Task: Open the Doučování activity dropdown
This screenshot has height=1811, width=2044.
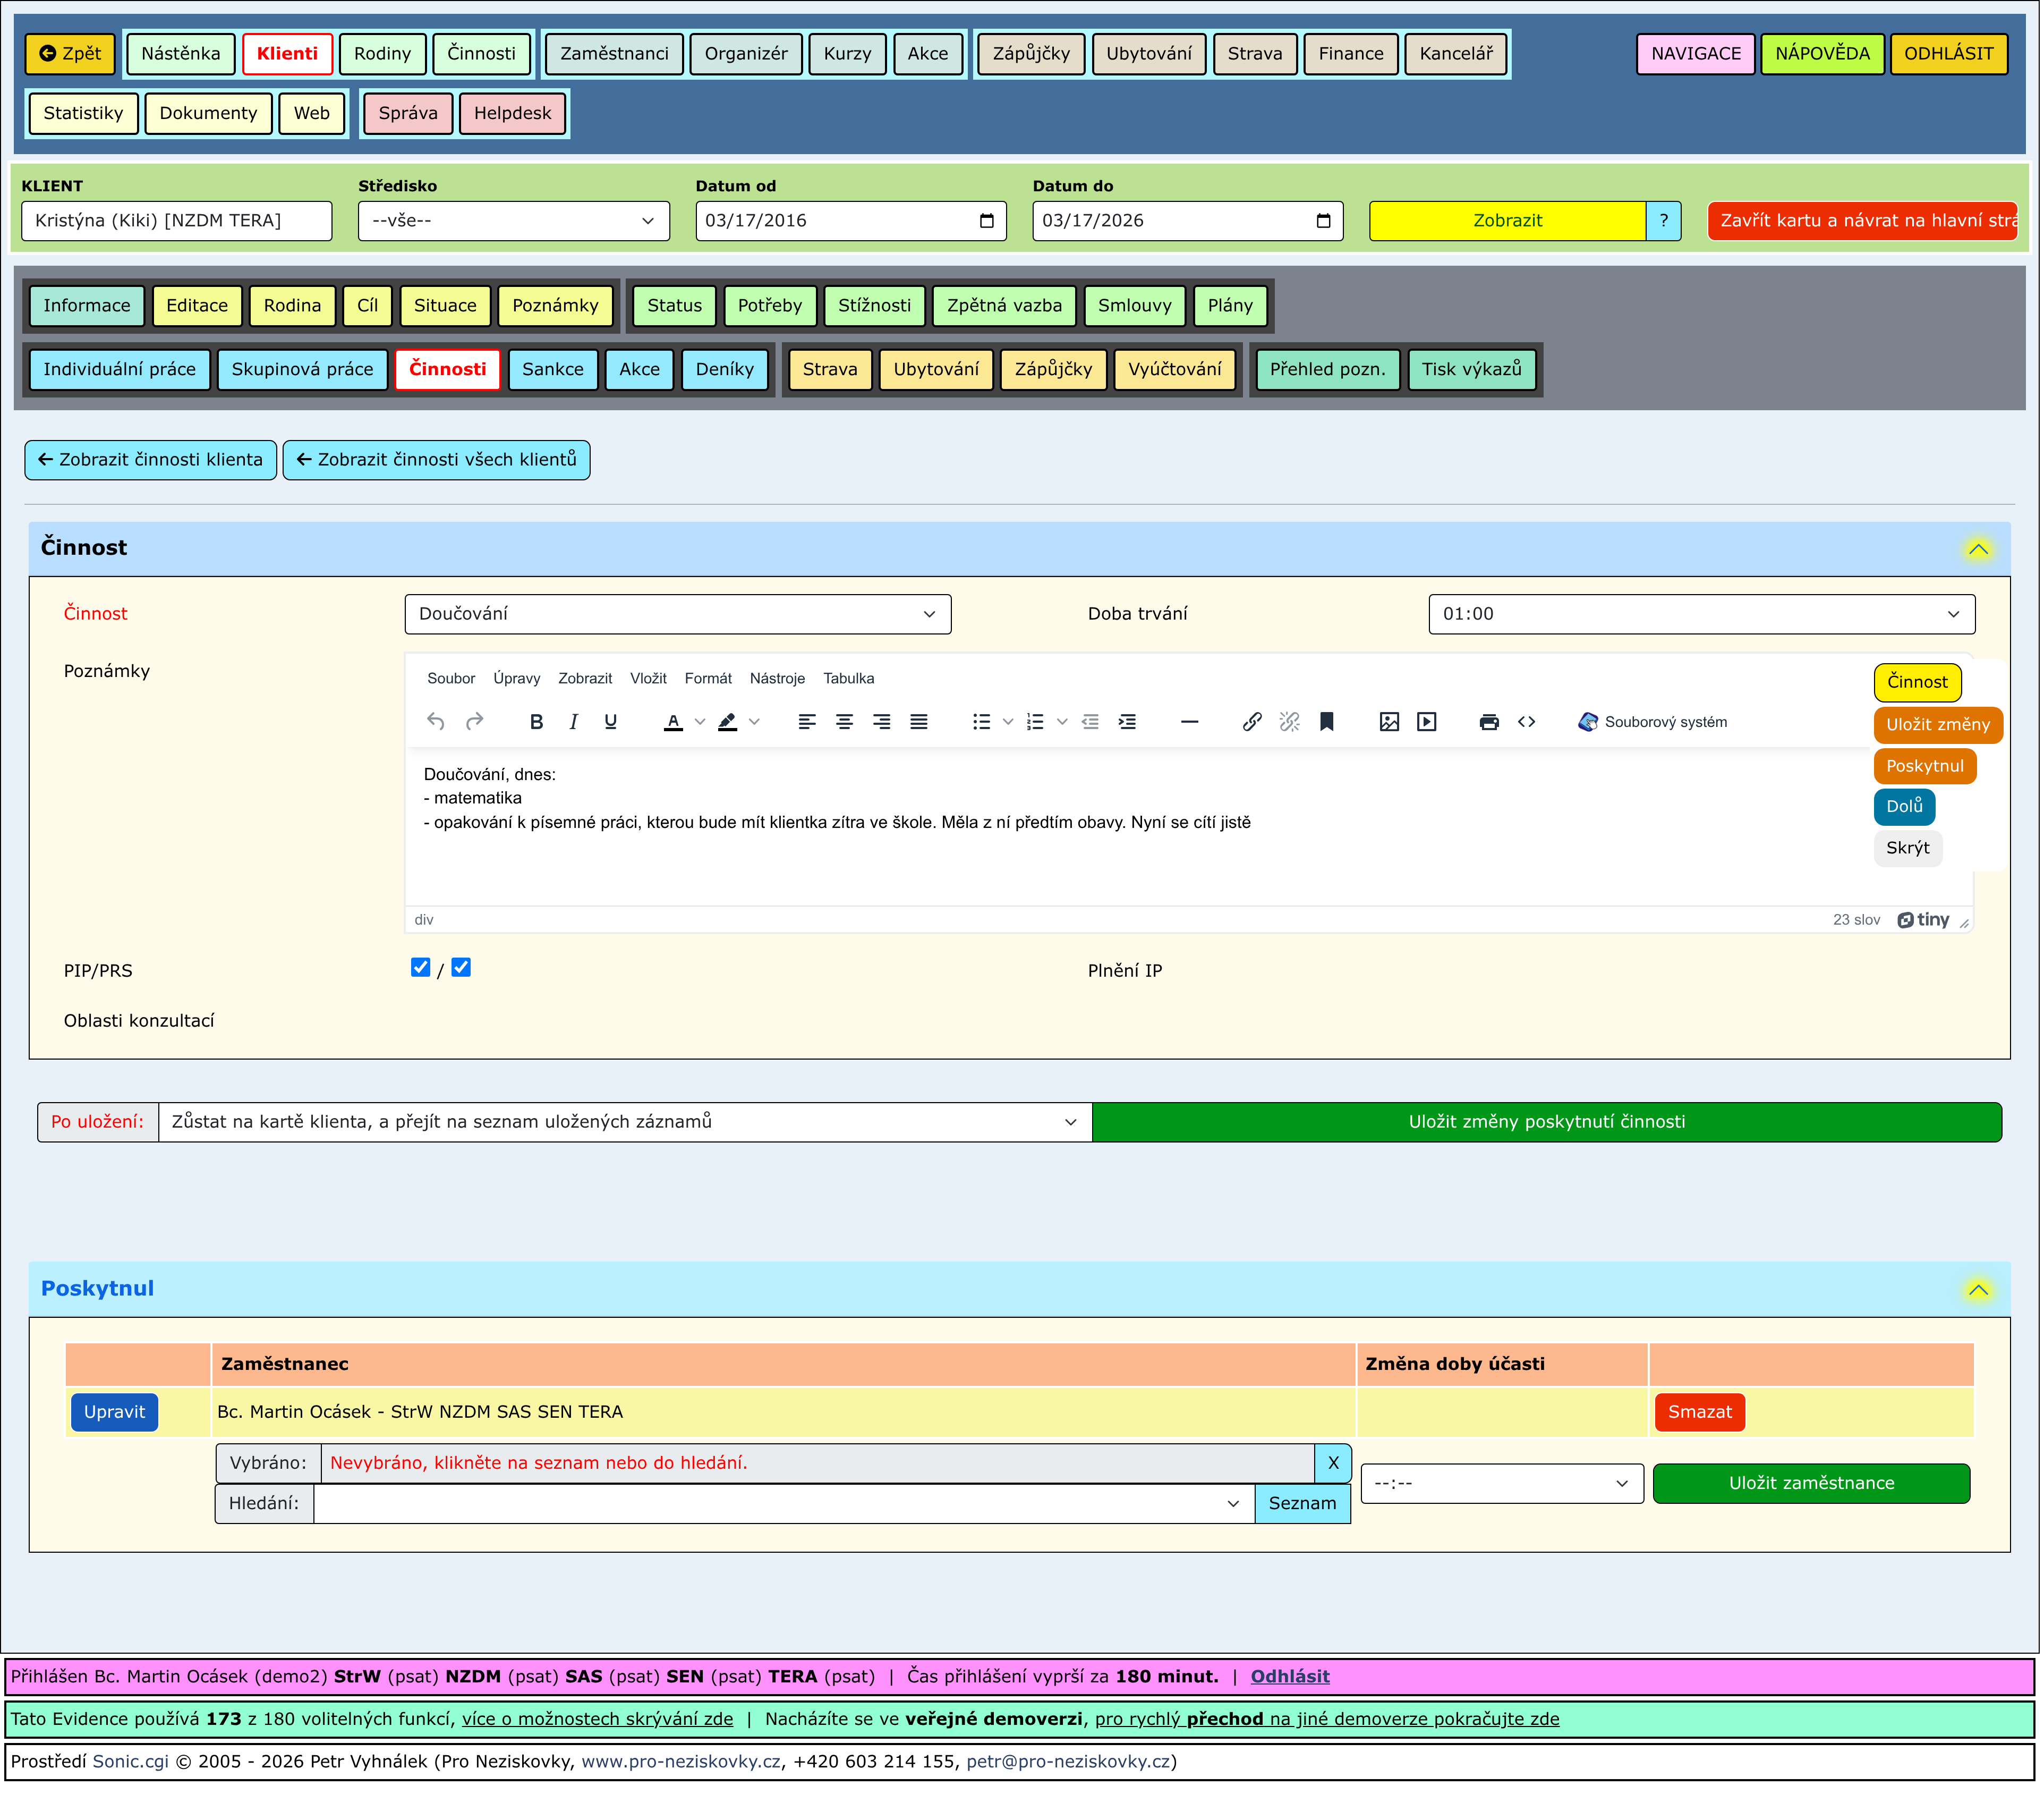Action: pos(678,614)
